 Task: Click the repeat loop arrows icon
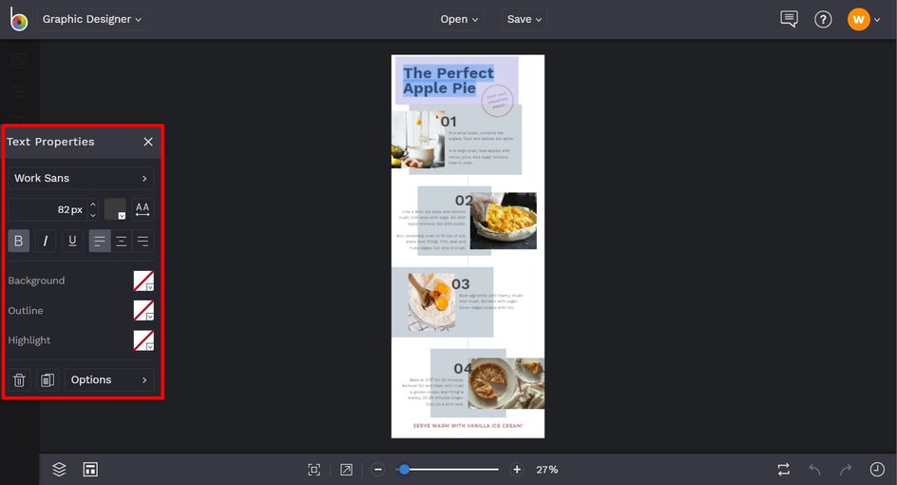point(784,470)
